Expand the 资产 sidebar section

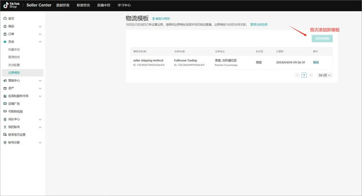40,89
